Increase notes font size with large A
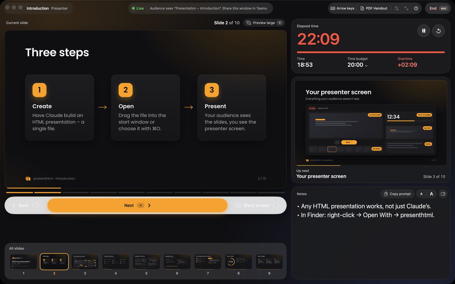 pyautogui.click(x=431, y=194)
